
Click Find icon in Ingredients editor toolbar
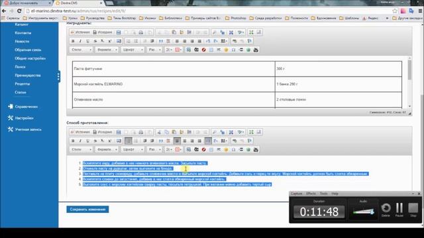tap(215, 32)
